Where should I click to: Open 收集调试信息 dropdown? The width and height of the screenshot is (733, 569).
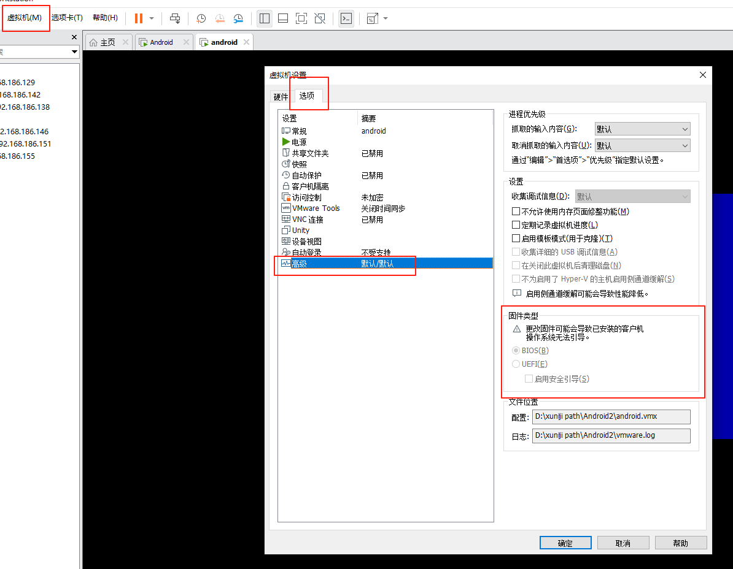[x=632, y=196]
